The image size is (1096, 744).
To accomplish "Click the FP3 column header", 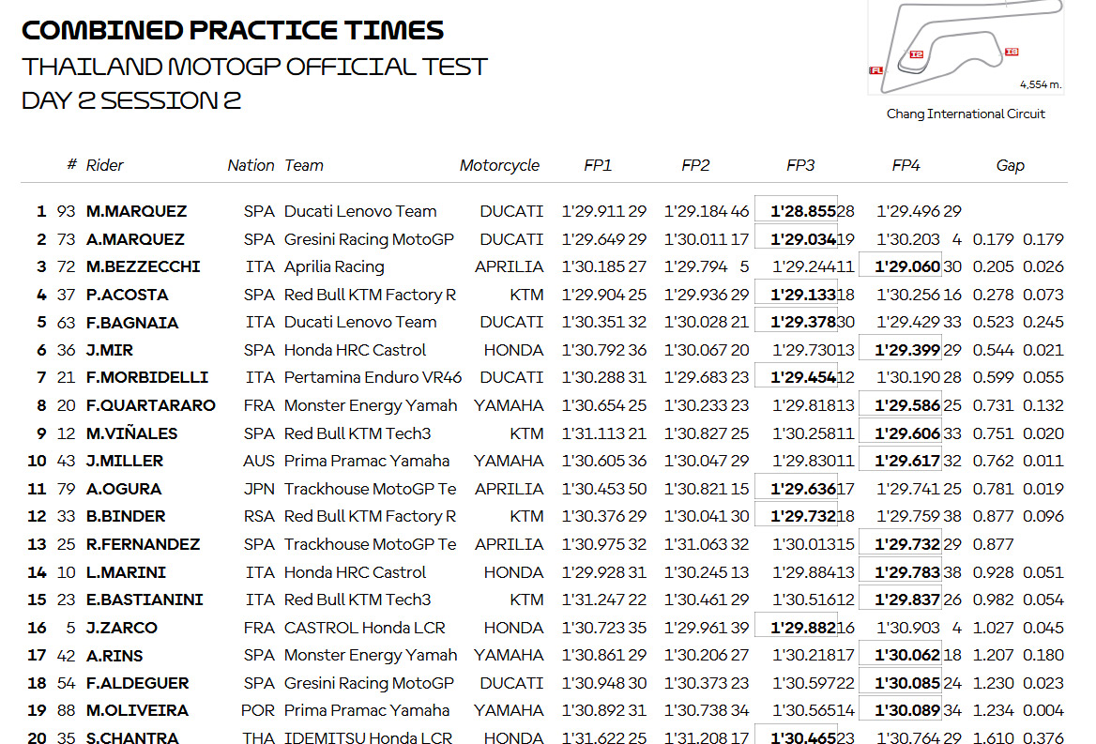I will [800, 165].
